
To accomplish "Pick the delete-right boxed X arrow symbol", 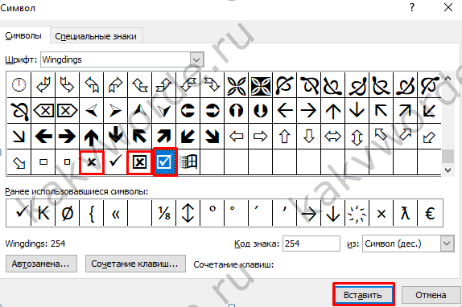I will point(68,111).
